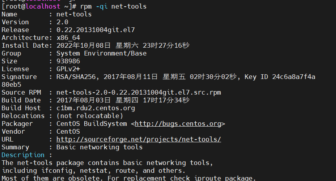The image size is (336, 181).
Task: Click the Install Date value
Action: (x=123, y=45)
